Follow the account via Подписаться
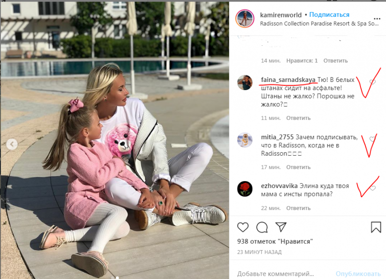Viewport: 386px width, 279px height. coord(329,15)
